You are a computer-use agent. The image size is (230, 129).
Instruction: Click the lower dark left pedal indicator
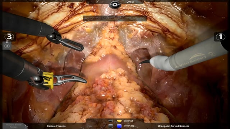coord(110,126)
